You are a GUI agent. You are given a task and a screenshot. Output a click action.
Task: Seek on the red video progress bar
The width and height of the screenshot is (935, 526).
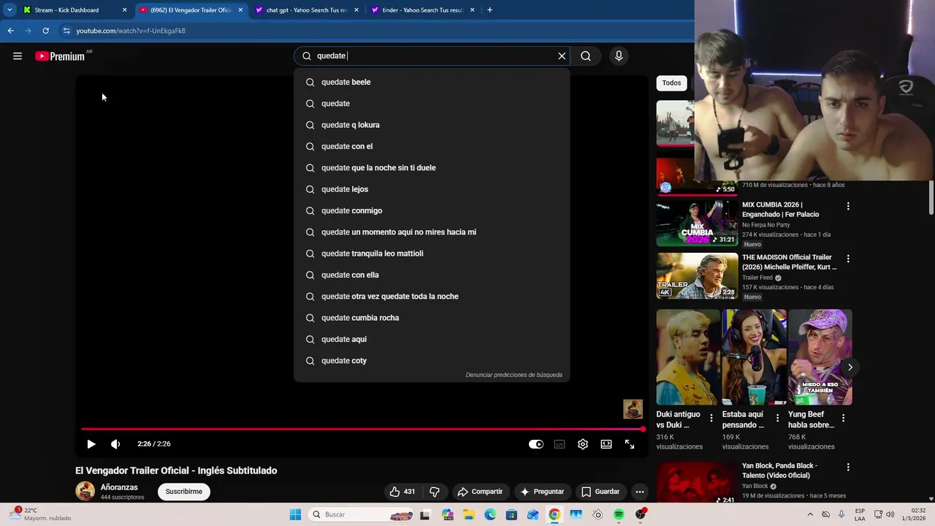pyautogui.click(x=362, y=430)
